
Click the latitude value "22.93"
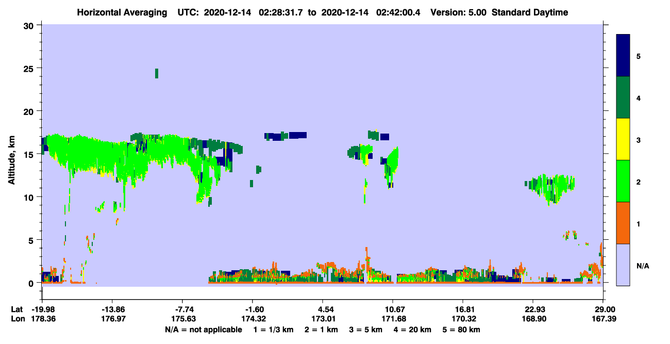coord(533,309)
